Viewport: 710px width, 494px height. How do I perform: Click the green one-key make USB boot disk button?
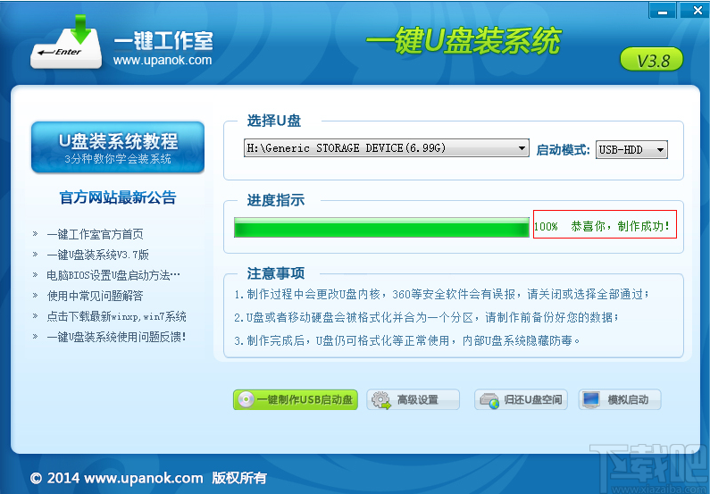point(296,399)
